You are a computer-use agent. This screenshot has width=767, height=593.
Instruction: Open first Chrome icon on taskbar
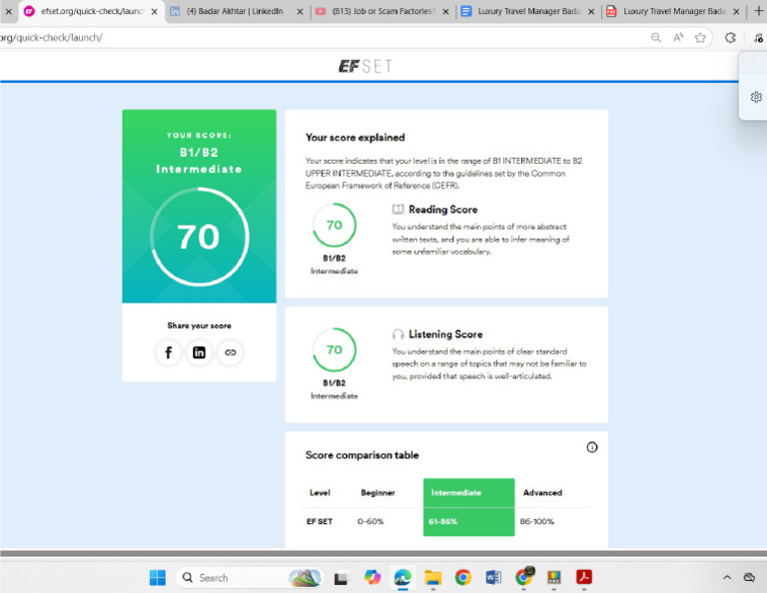tap(462, 577)
